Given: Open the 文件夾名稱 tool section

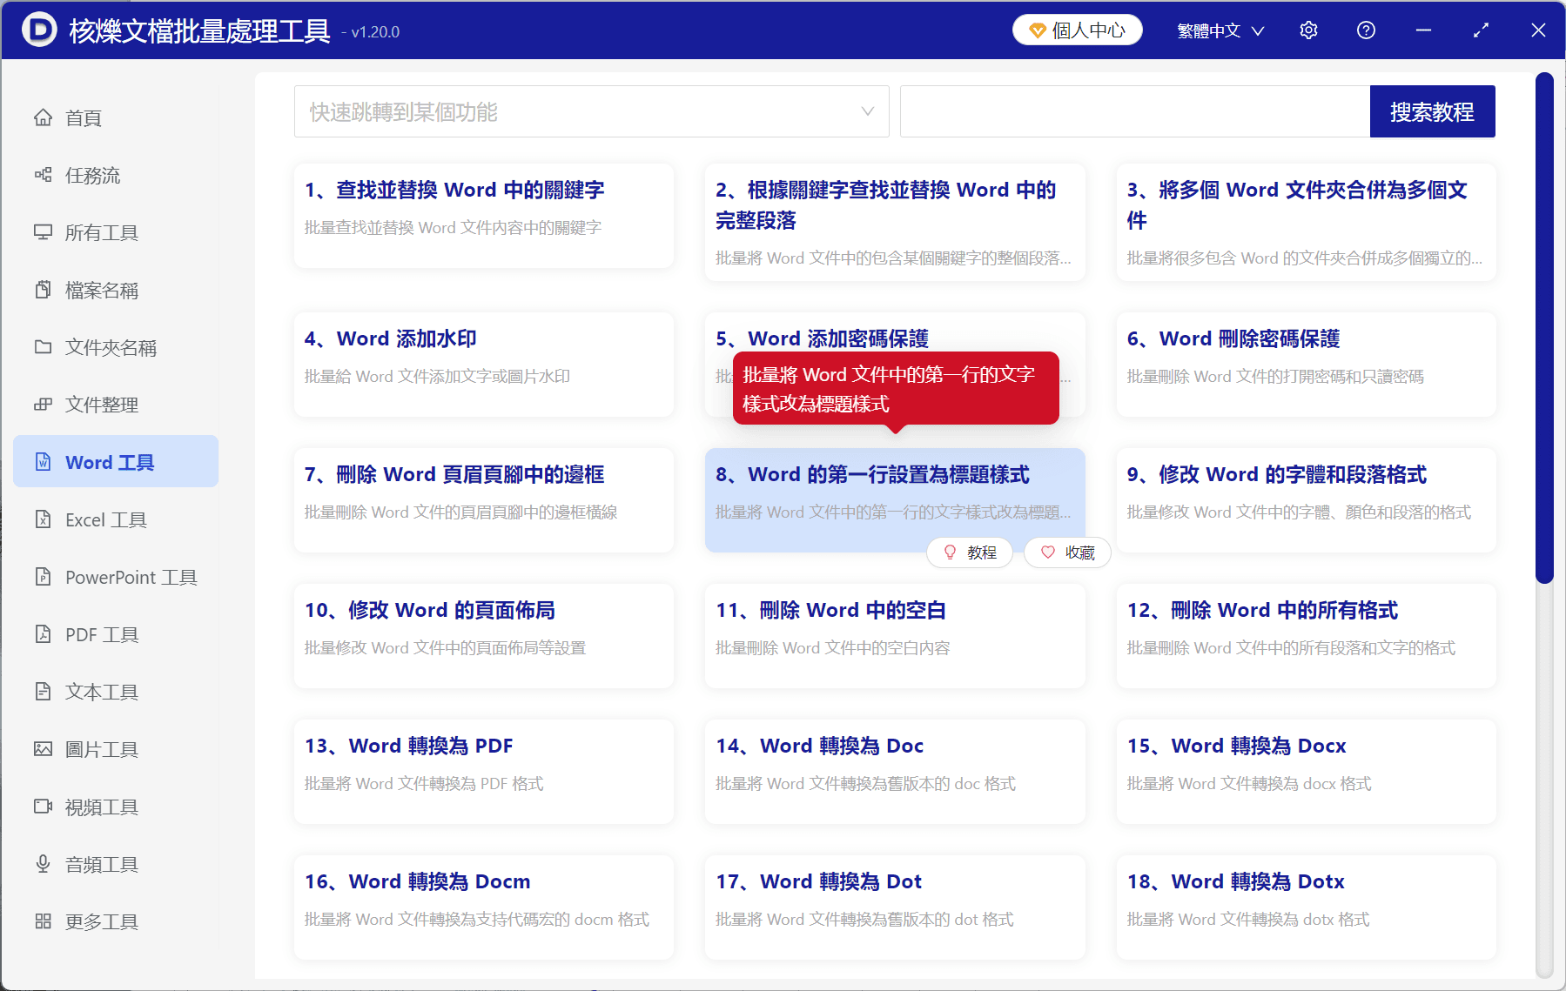Looking at the screenshot, I should pos(110,347).
